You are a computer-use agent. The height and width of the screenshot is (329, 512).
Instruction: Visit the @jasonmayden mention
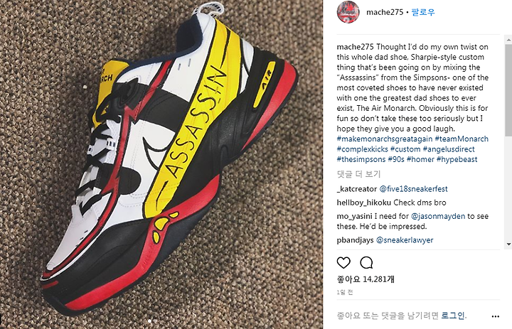(x=438, y=216)
